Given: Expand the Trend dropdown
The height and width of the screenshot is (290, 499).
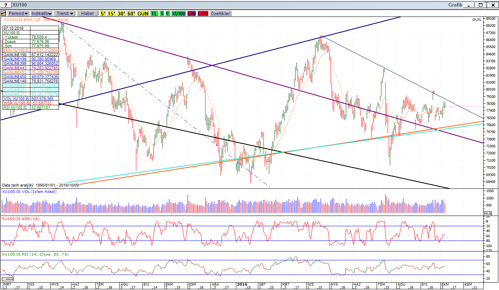Looking at the screenshot, I should (64, 14).
